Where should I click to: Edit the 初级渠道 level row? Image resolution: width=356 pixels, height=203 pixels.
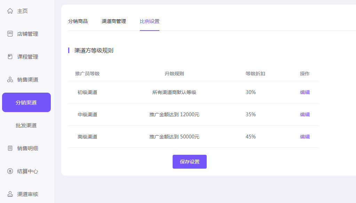pyautogui.click(x=305, y=92)
